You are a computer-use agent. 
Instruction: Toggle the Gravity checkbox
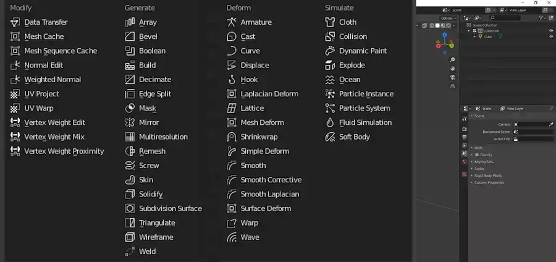tap(477, 154)
